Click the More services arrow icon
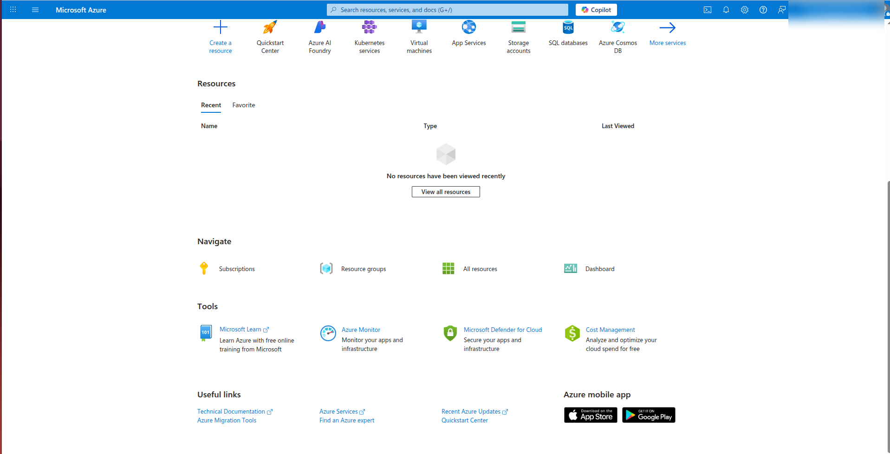 (x=668, y=28)
